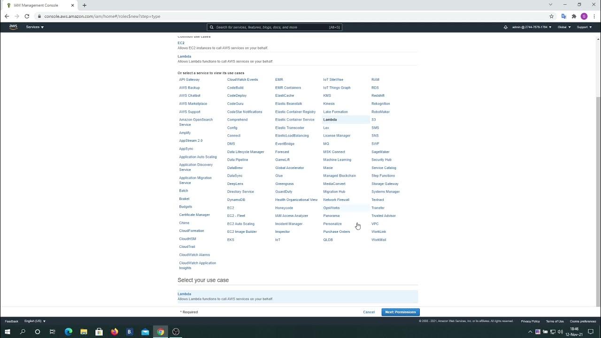Viewport: 601px width, 338px height.
Task: Open Microsoft Edge from taskbar
Action: (69, 331)
